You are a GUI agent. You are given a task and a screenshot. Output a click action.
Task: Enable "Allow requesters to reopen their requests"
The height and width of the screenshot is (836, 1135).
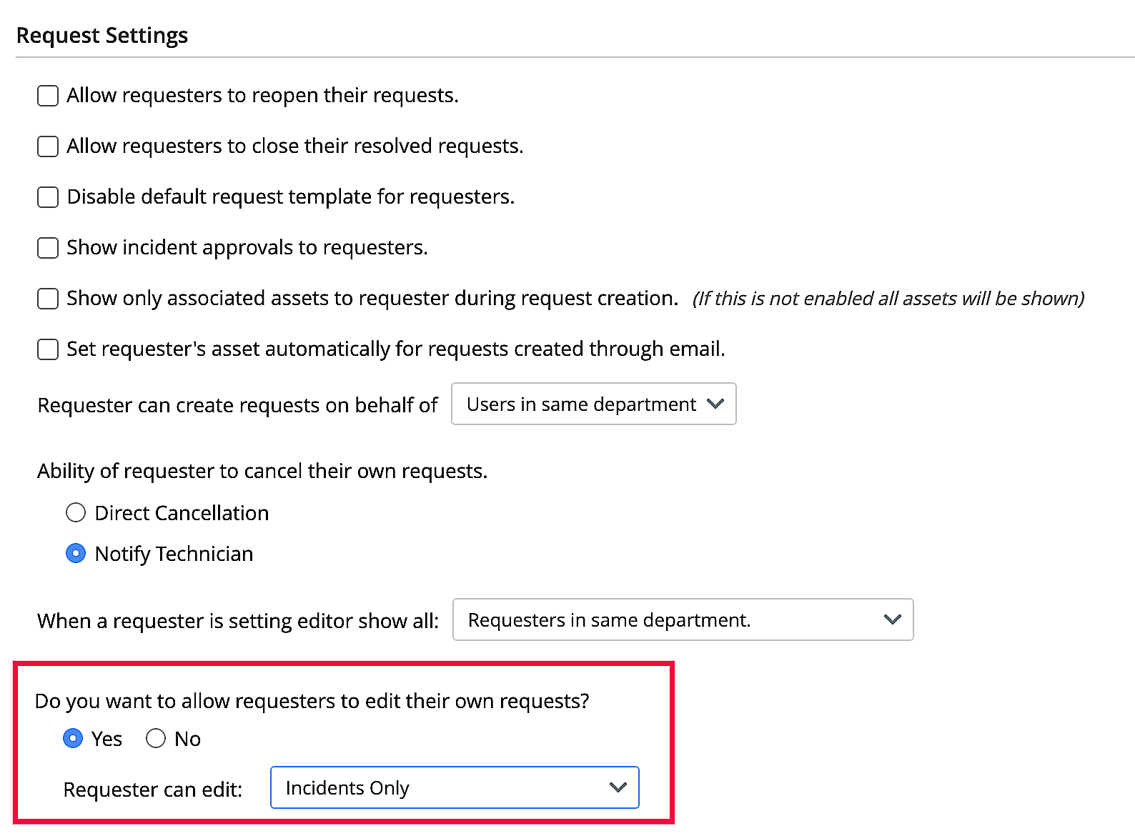pyautogui.click(x=47, y=95)
